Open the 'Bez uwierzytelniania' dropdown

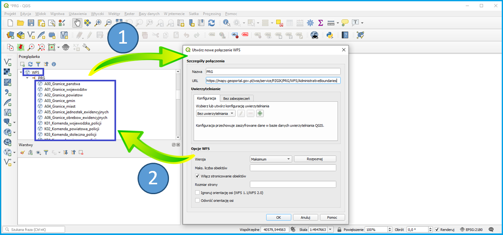(x=215, y=114)
